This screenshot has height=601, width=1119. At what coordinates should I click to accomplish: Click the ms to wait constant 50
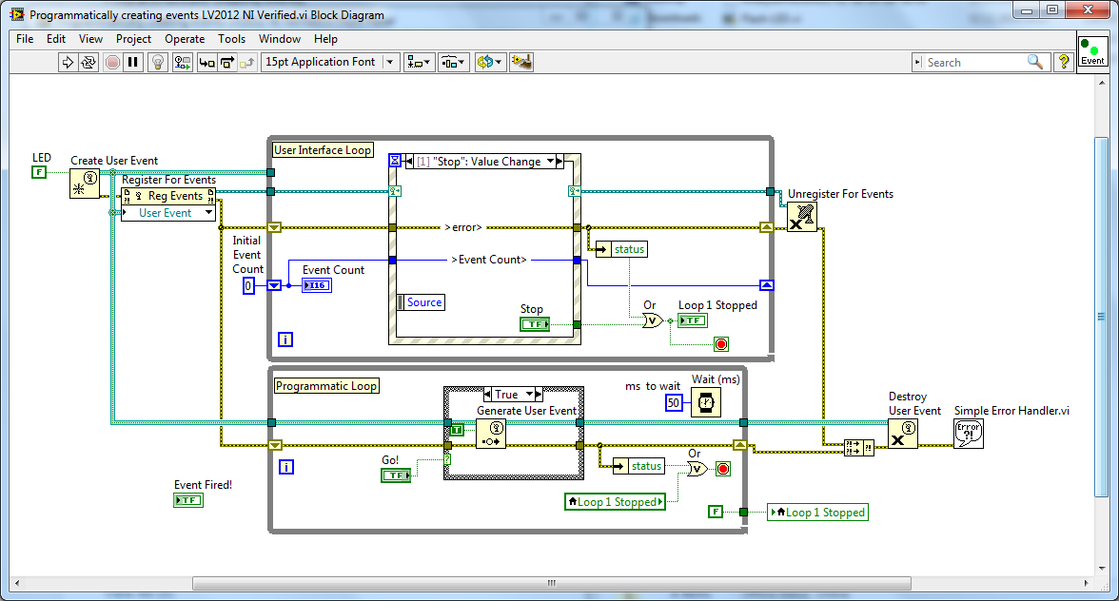coord(674,403)
